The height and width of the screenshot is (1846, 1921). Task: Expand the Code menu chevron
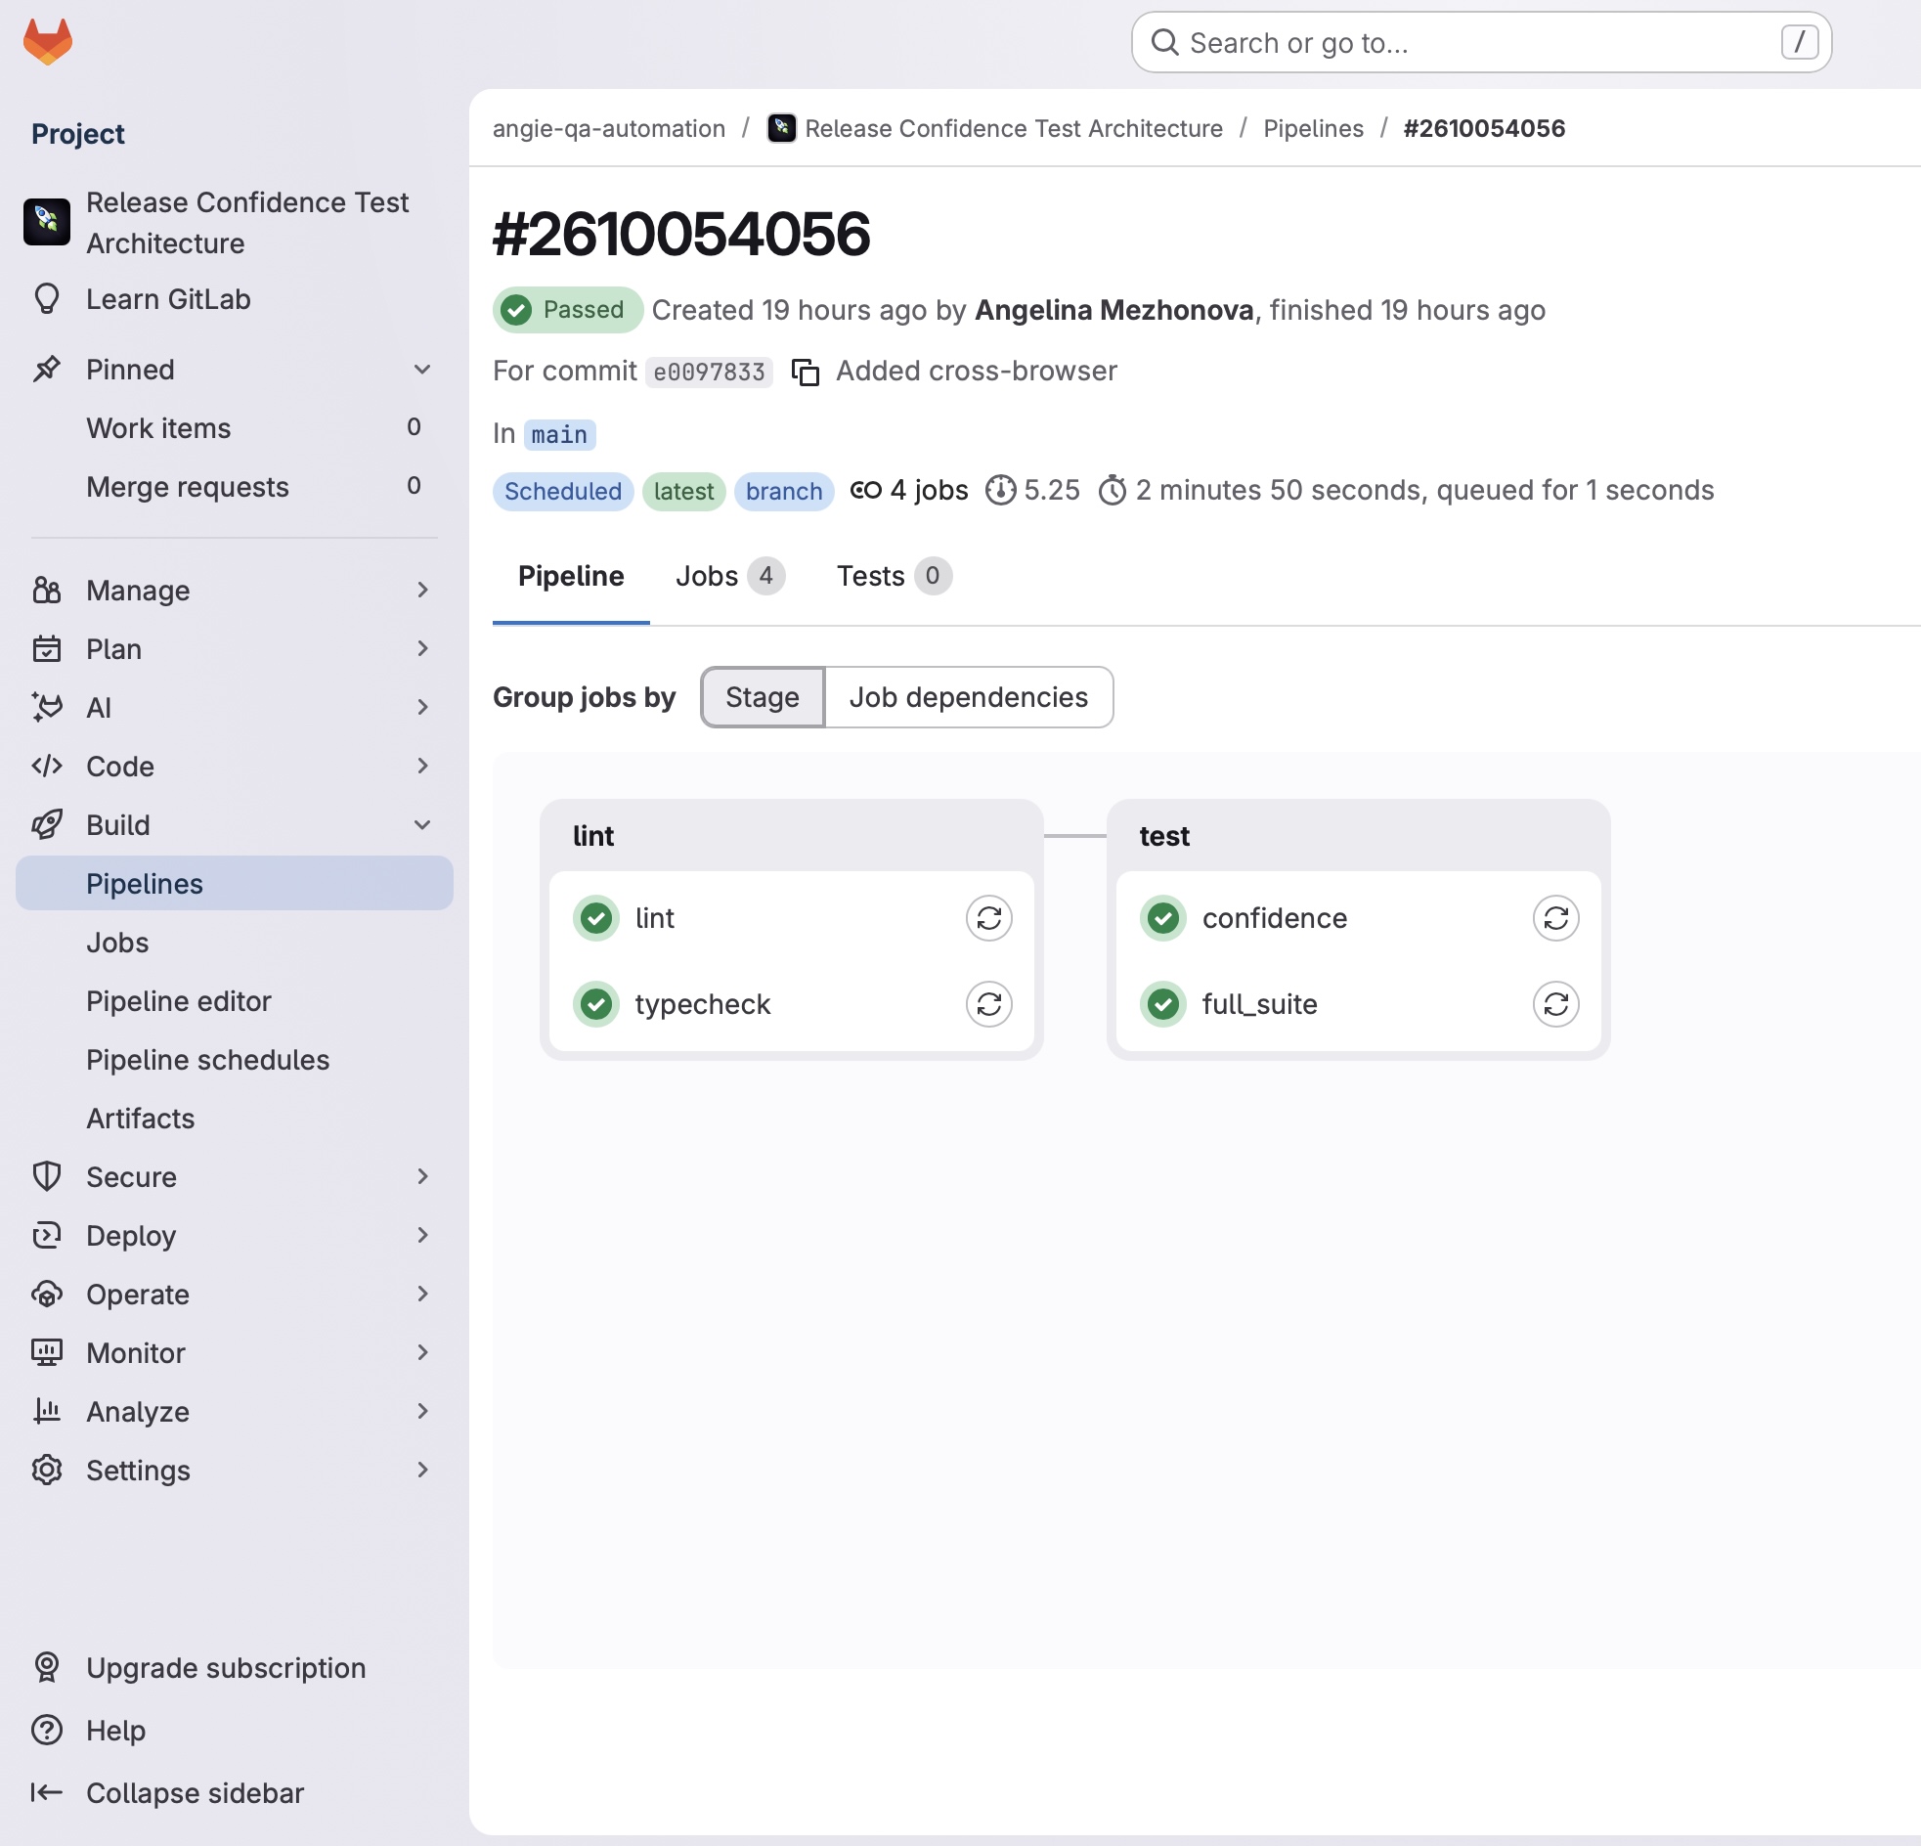point(422,767)
